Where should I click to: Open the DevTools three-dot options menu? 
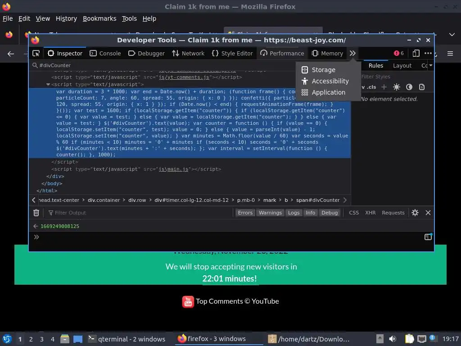coord(428,53)
